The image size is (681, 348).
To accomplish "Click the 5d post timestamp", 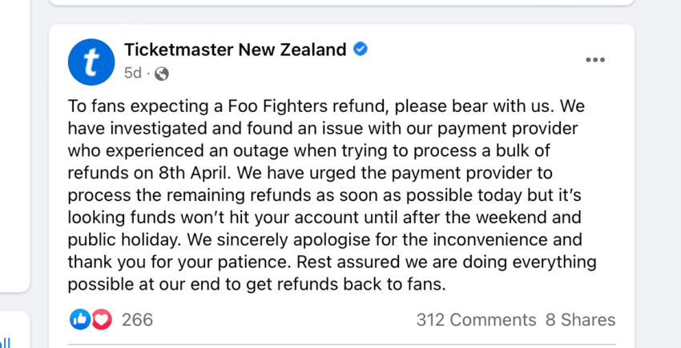I will [132, 74].
